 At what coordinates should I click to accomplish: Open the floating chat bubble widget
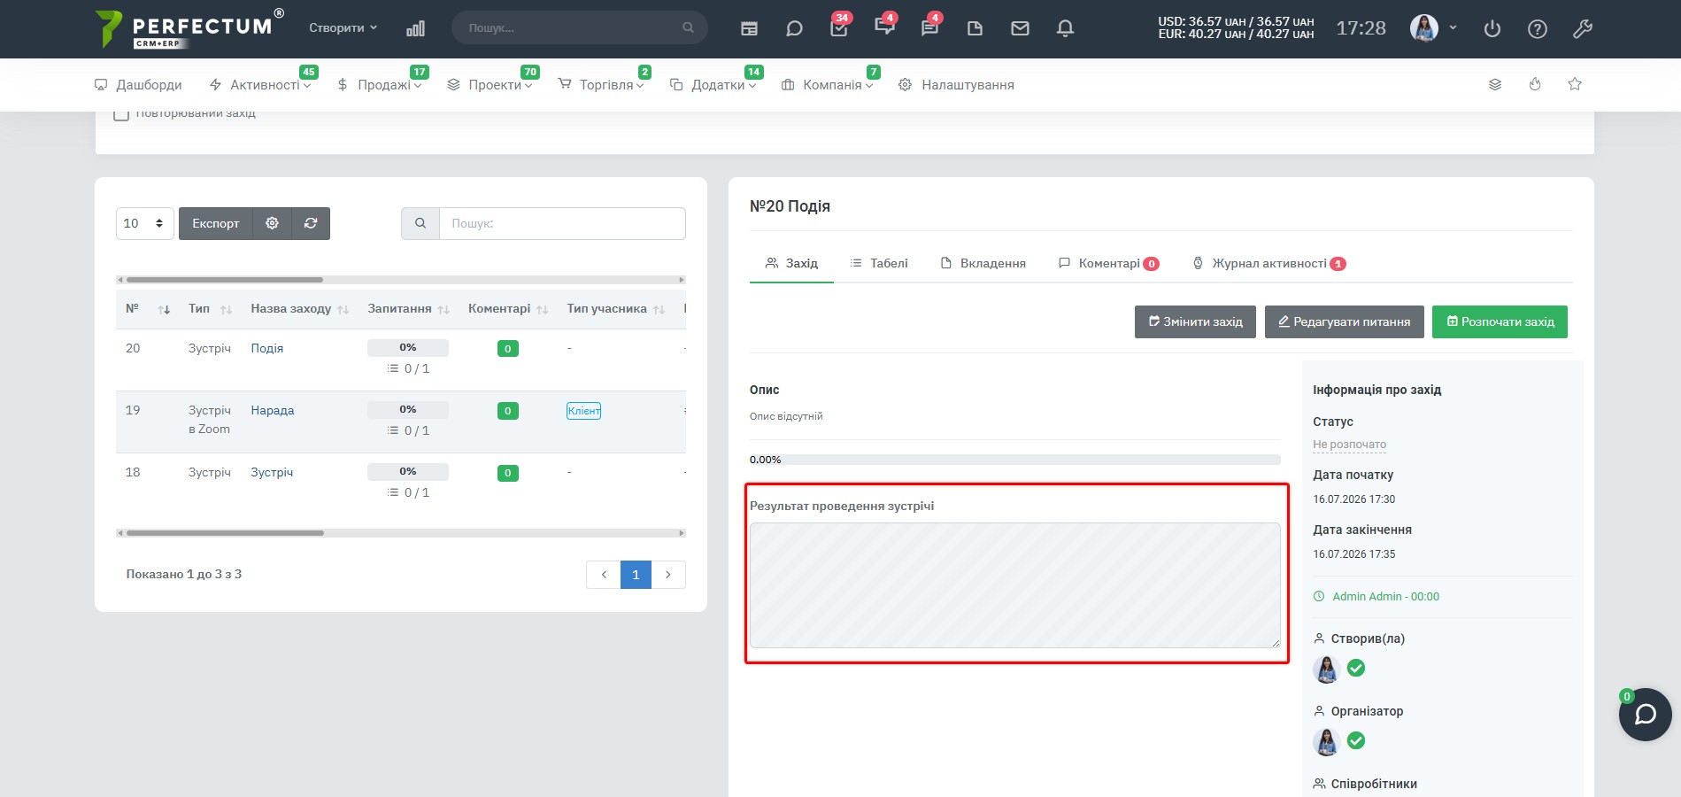(1645, 715)
